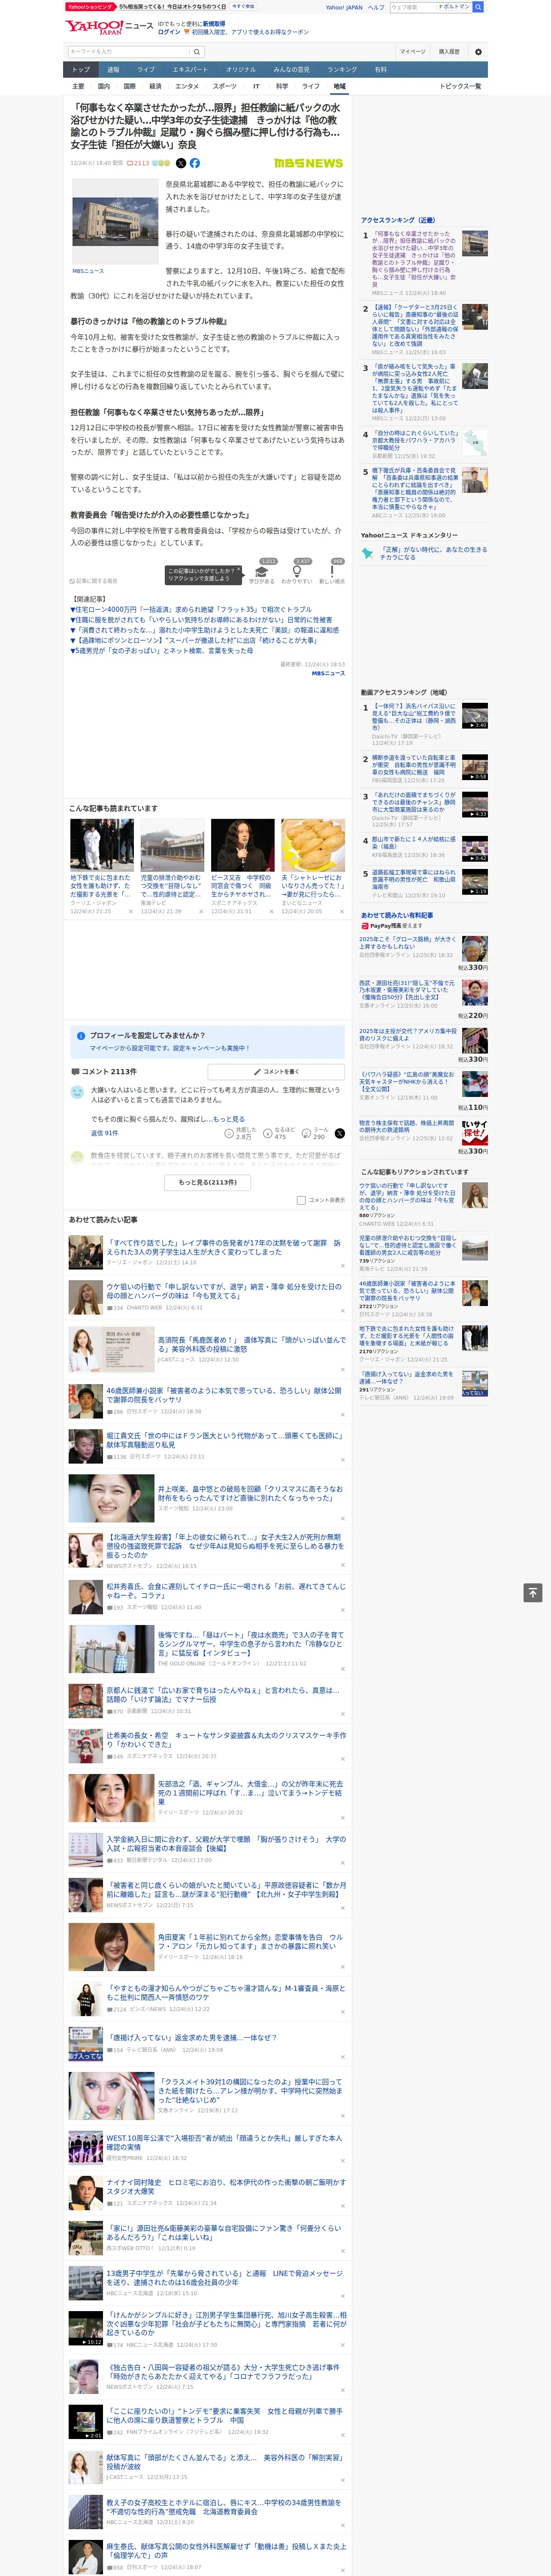The height and width of the screenshot is (2576, 551).
Task: Select the ランキング tab
Action: (343, 70)
